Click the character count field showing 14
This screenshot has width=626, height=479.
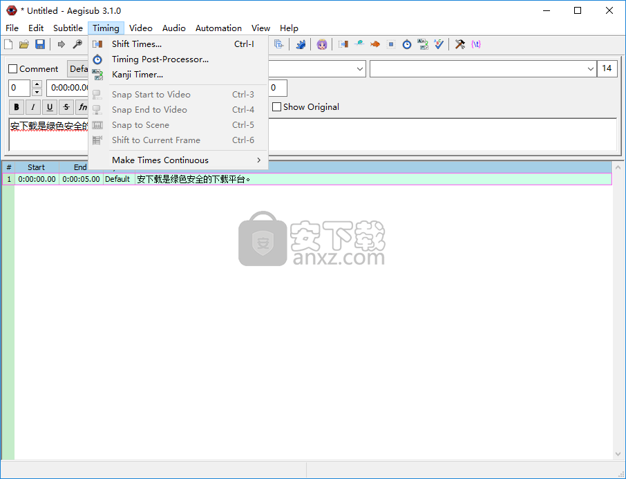coord(607,68)
